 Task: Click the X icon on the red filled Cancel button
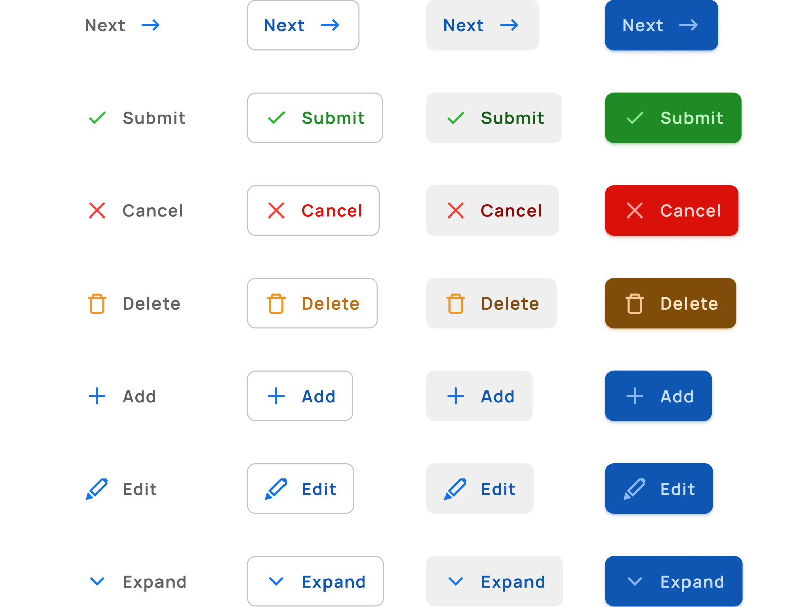[x=635, y=210]
